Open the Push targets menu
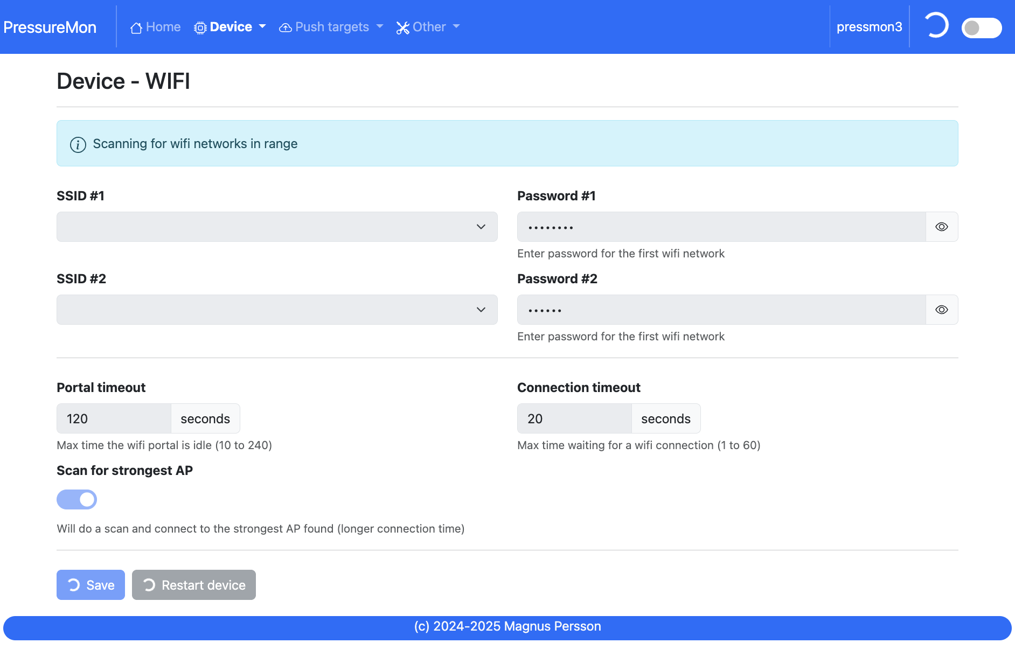Viewport: 1015px width, 657px height. (x=331, y=27)
